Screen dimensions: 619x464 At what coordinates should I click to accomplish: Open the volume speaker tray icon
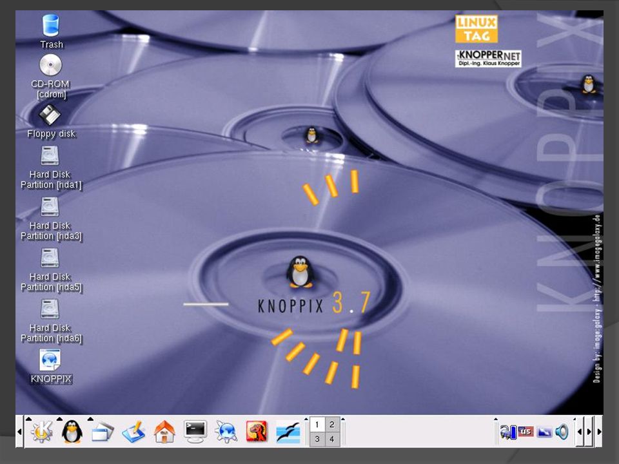pyautogui.click(x=562, y=432)
